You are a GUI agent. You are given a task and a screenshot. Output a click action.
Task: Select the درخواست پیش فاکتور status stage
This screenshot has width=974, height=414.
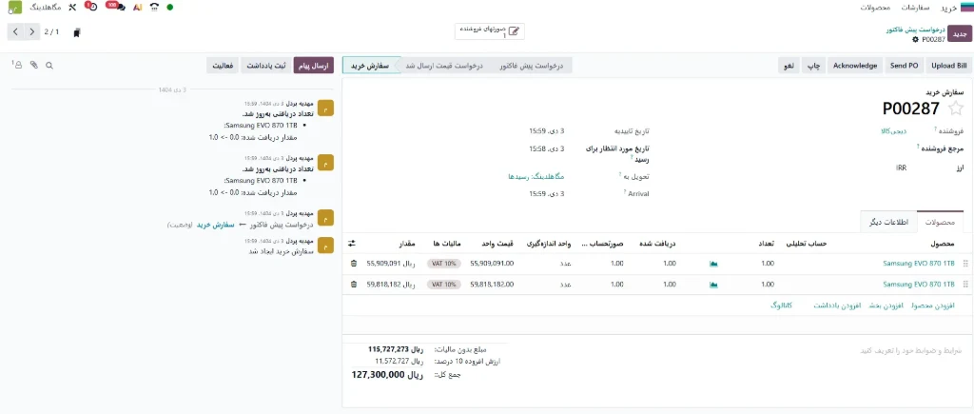coord(531,66)
